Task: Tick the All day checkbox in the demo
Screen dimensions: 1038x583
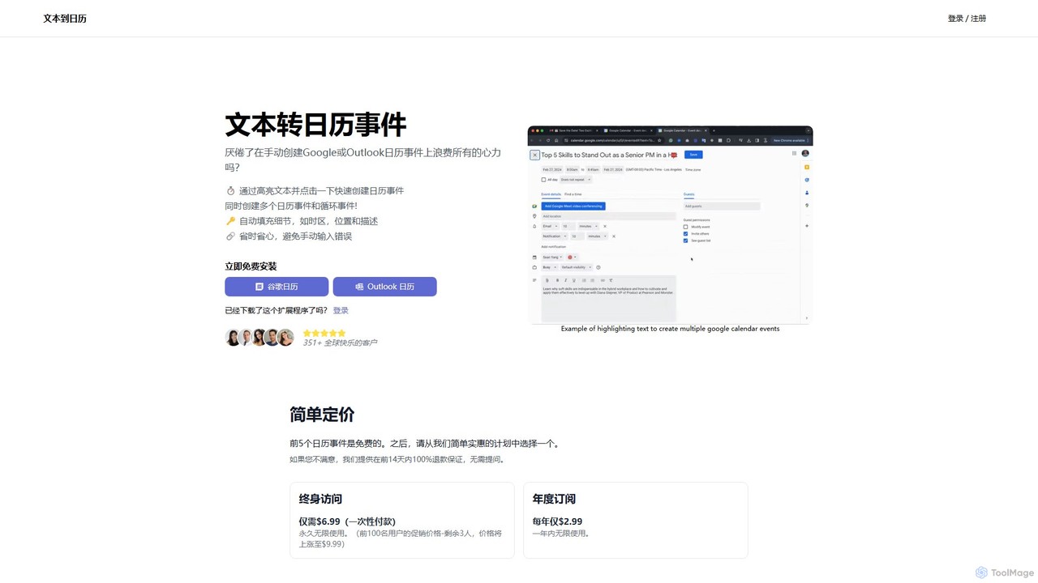Action: pyautogui.click(x=543, y=180)
